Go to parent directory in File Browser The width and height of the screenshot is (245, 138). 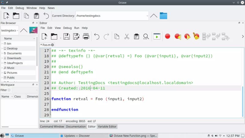[24, 30]
